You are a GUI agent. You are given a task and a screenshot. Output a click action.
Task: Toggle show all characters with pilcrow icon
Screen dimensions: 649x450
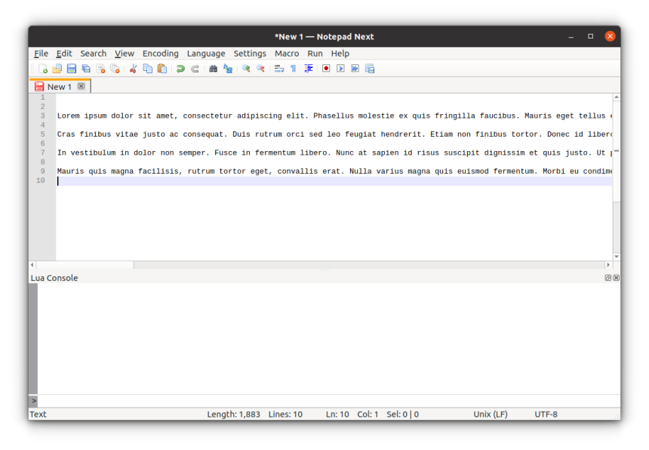(x=294, y=68)
